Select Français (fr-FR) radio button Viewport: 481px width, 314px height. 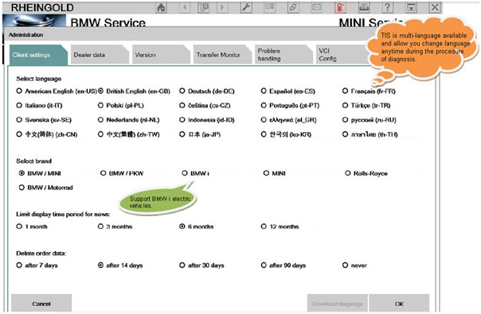pos(345,91)
